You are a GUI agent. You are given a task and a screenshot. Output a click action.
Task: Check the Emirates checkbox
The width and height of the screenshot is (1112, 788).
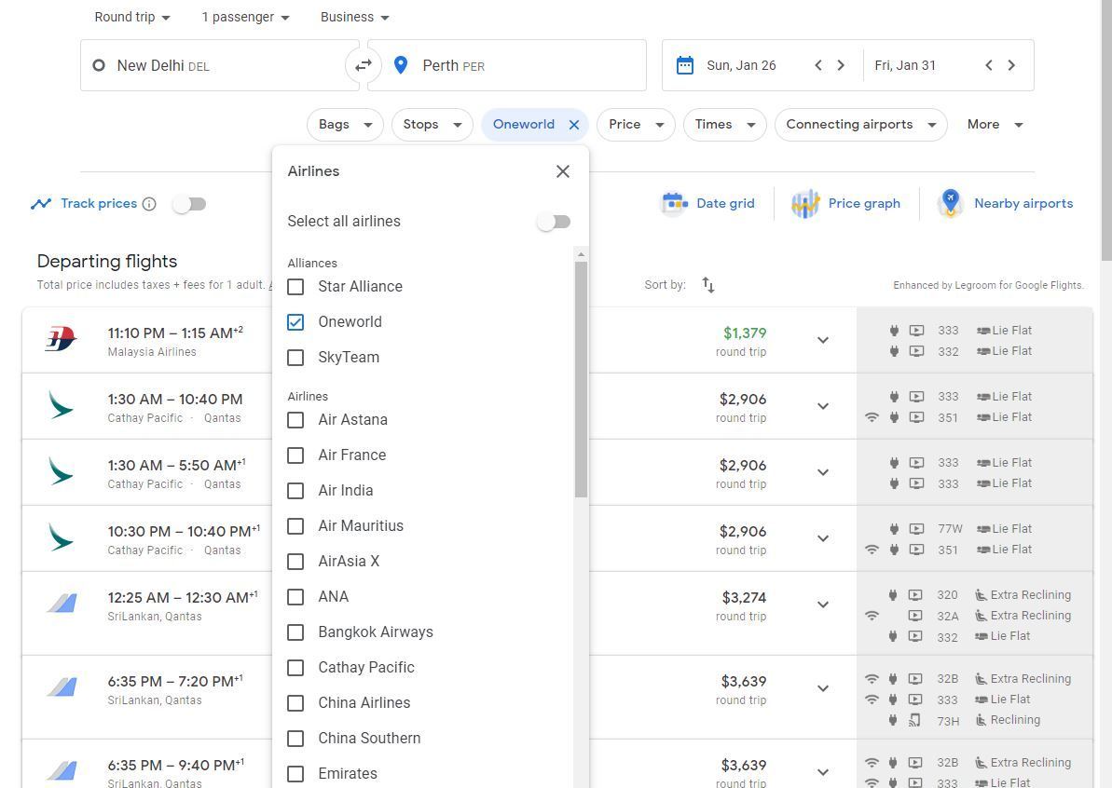[x=295, y=775]
